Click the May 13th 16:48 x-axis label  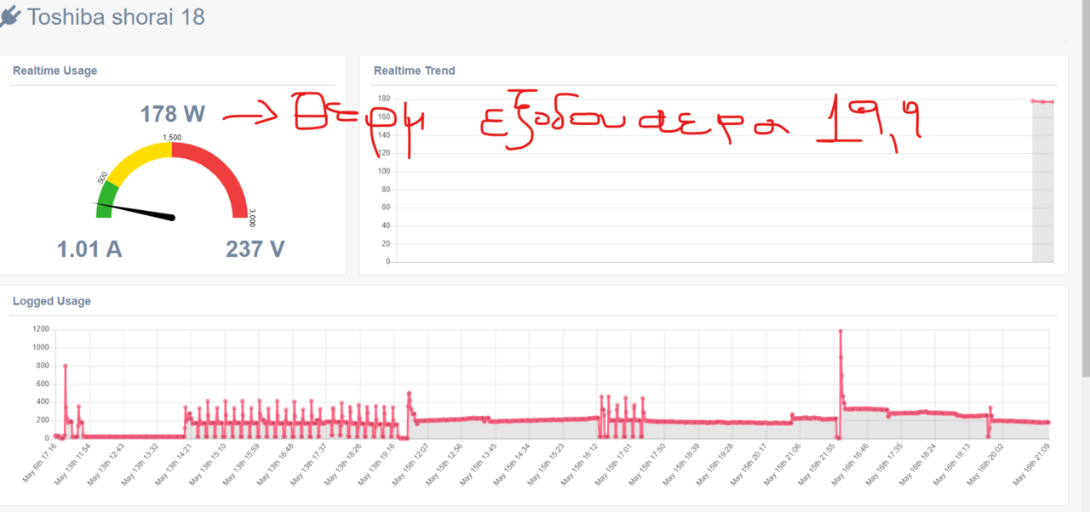[x=274, y=465]
